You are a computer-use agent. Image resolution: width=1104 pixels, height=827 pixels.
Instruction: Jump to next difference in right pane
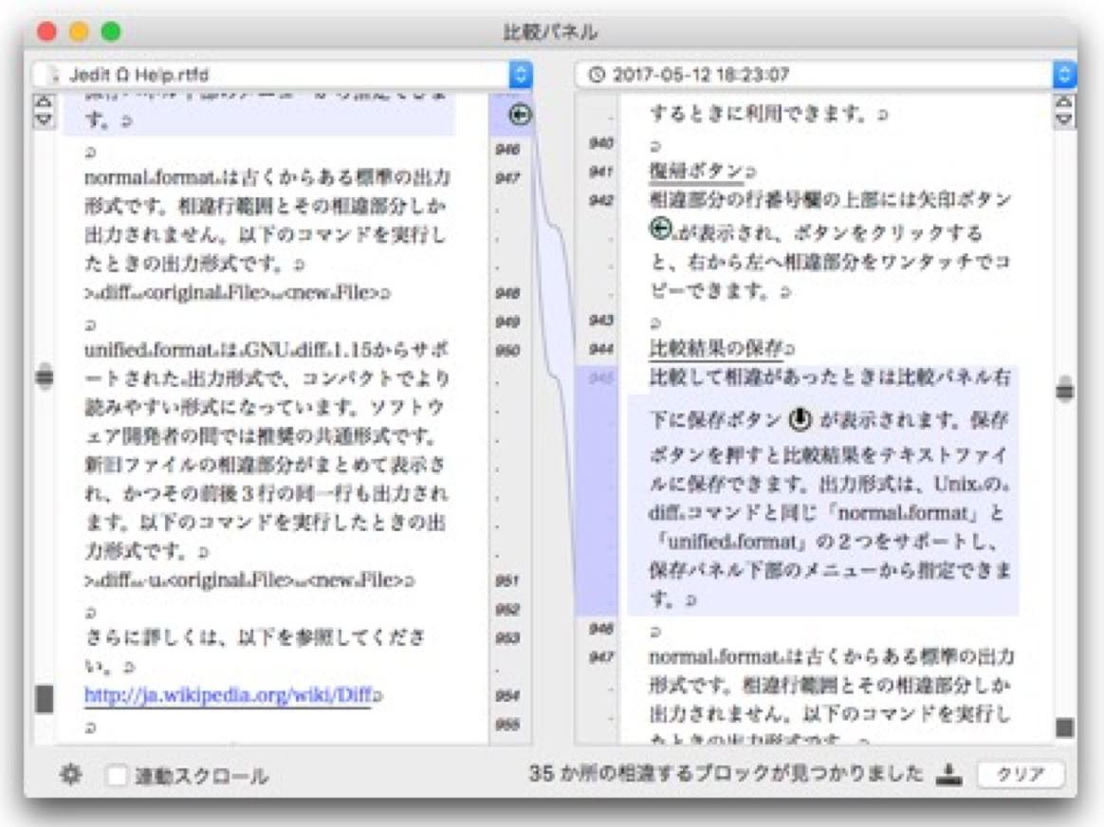tap(1064, 119)
